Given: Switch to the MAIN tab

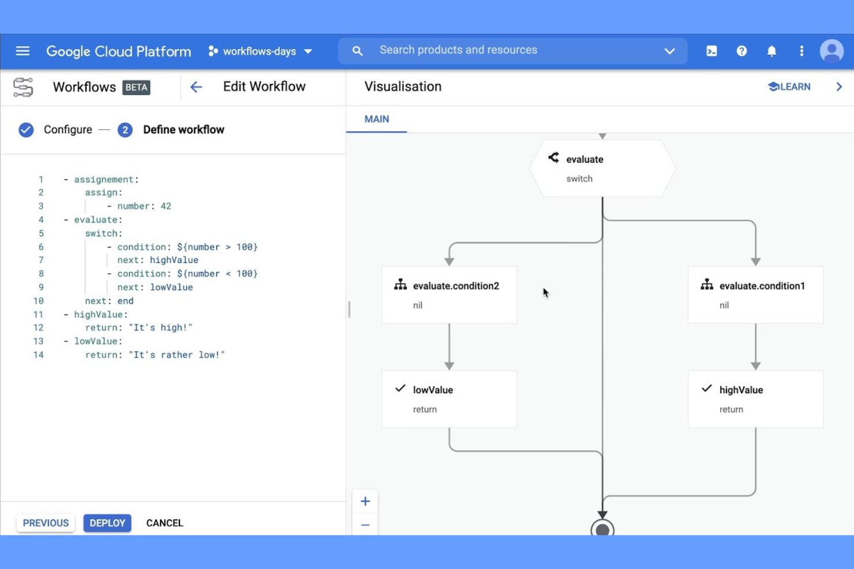Looking at the screenshot, I should pyautogui.click(x=376, y=119).
